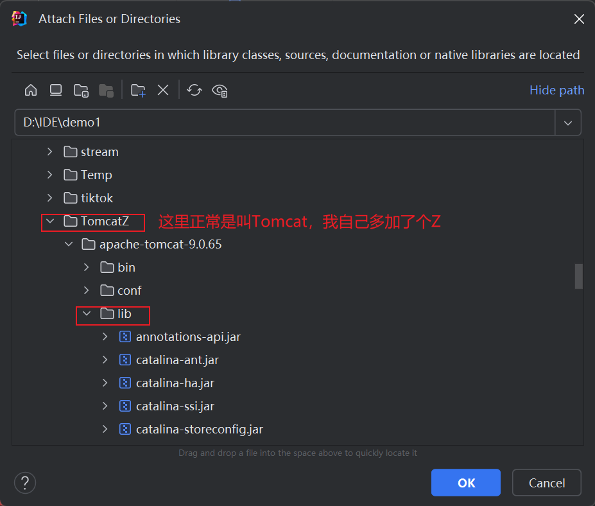Expand the bin folder
The image size is (595, 506).
(x=87, y=268)
